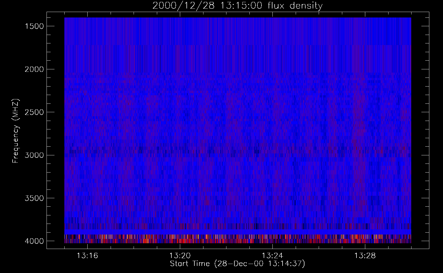This screenshot has width=443, height=273.
Task: Select the 3000 frequency tick label
Action: coord(34,155)
